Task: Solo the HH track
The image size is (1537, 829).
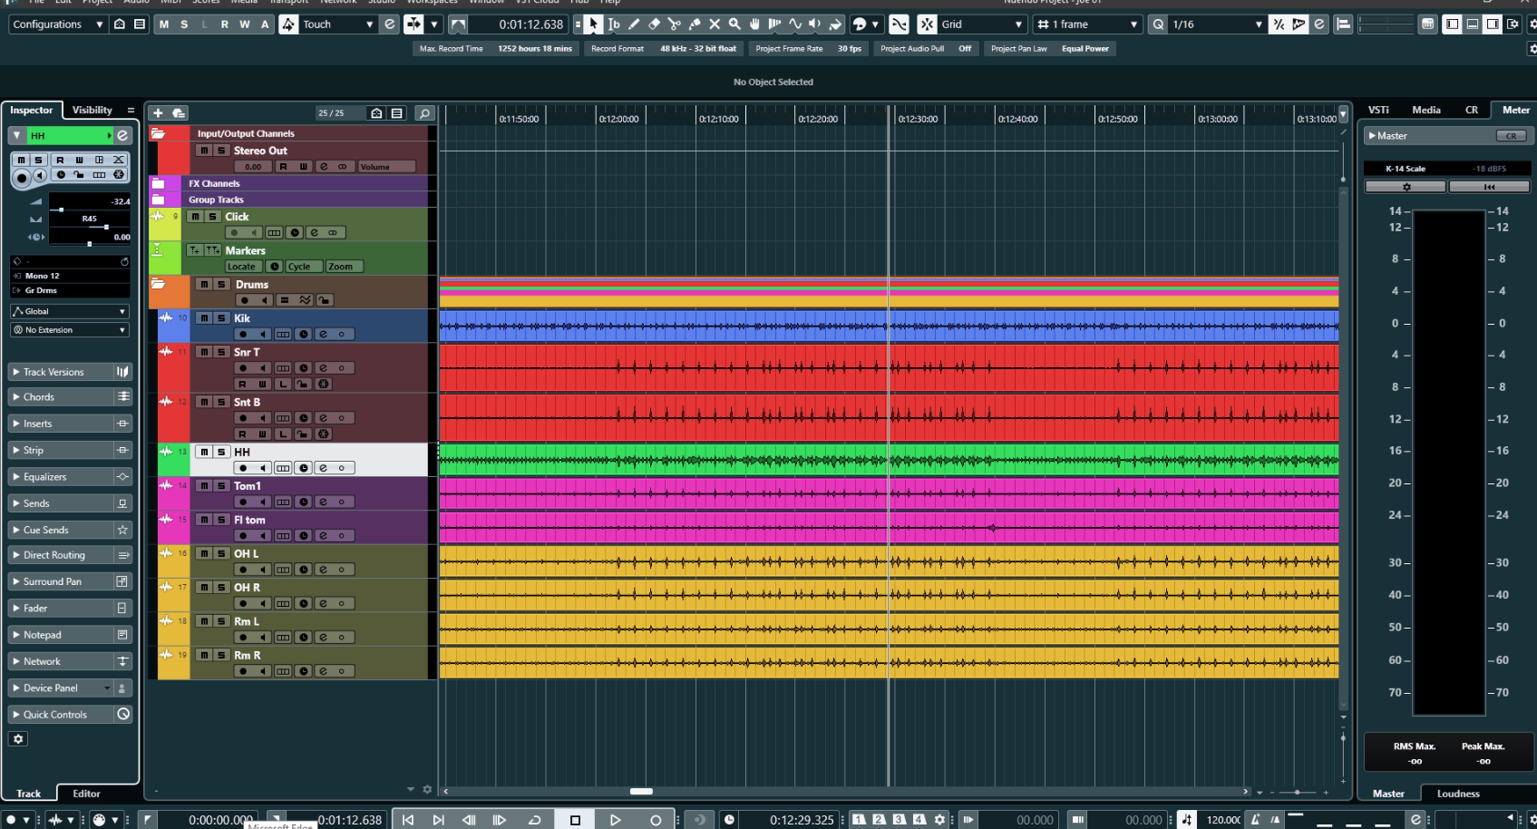Action: tap(221, 452)
